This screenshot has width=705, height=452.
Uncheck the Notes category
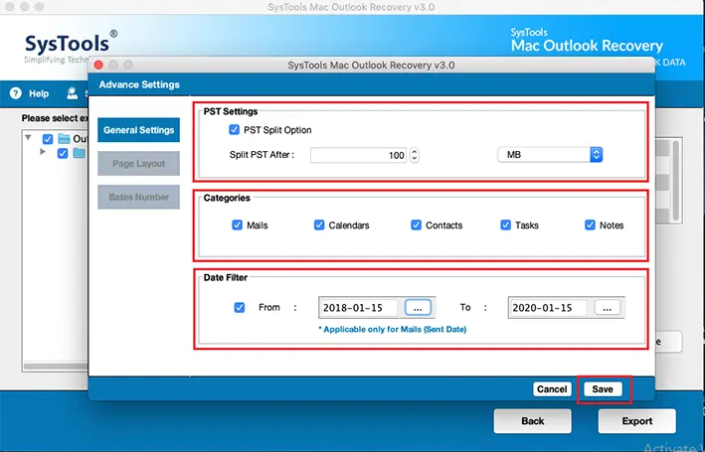[590, 225]
